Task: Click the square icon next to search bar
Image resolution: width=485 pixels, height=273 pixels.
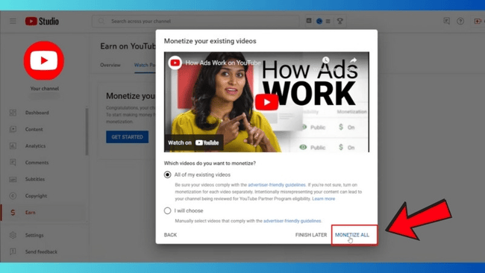Action: 309,21
